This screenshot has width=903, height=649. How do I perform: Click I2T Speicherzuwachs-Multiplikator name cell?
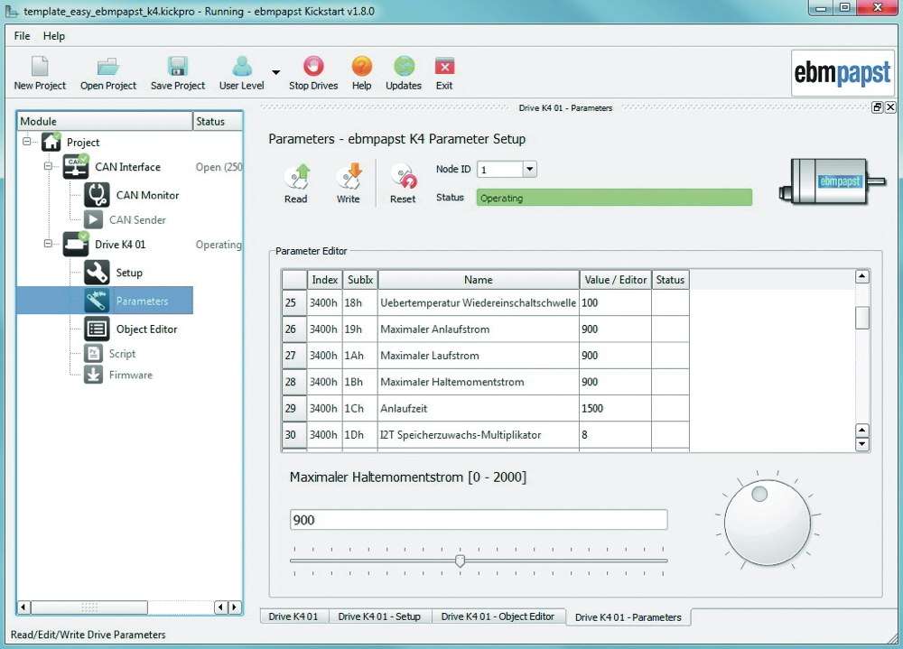(x=479, y=435)
